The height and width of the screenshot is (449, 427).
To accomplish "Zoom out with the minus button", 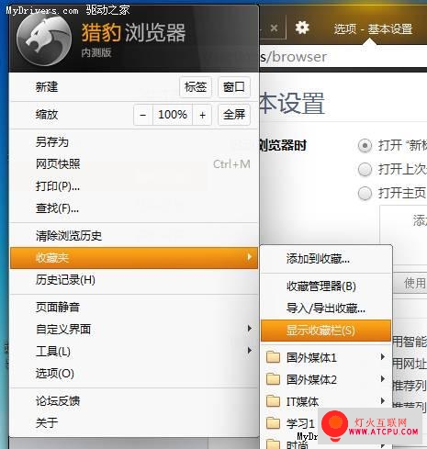I will [x=143, y=115].
